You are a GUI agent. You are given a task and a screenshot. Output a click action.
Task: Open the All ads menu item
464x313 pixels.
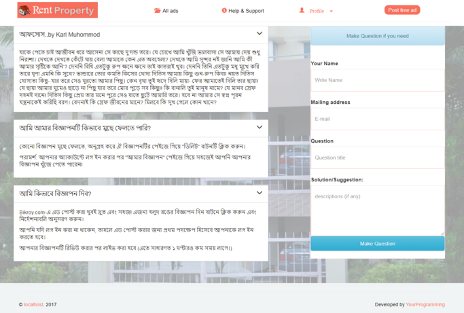point(170,11)
